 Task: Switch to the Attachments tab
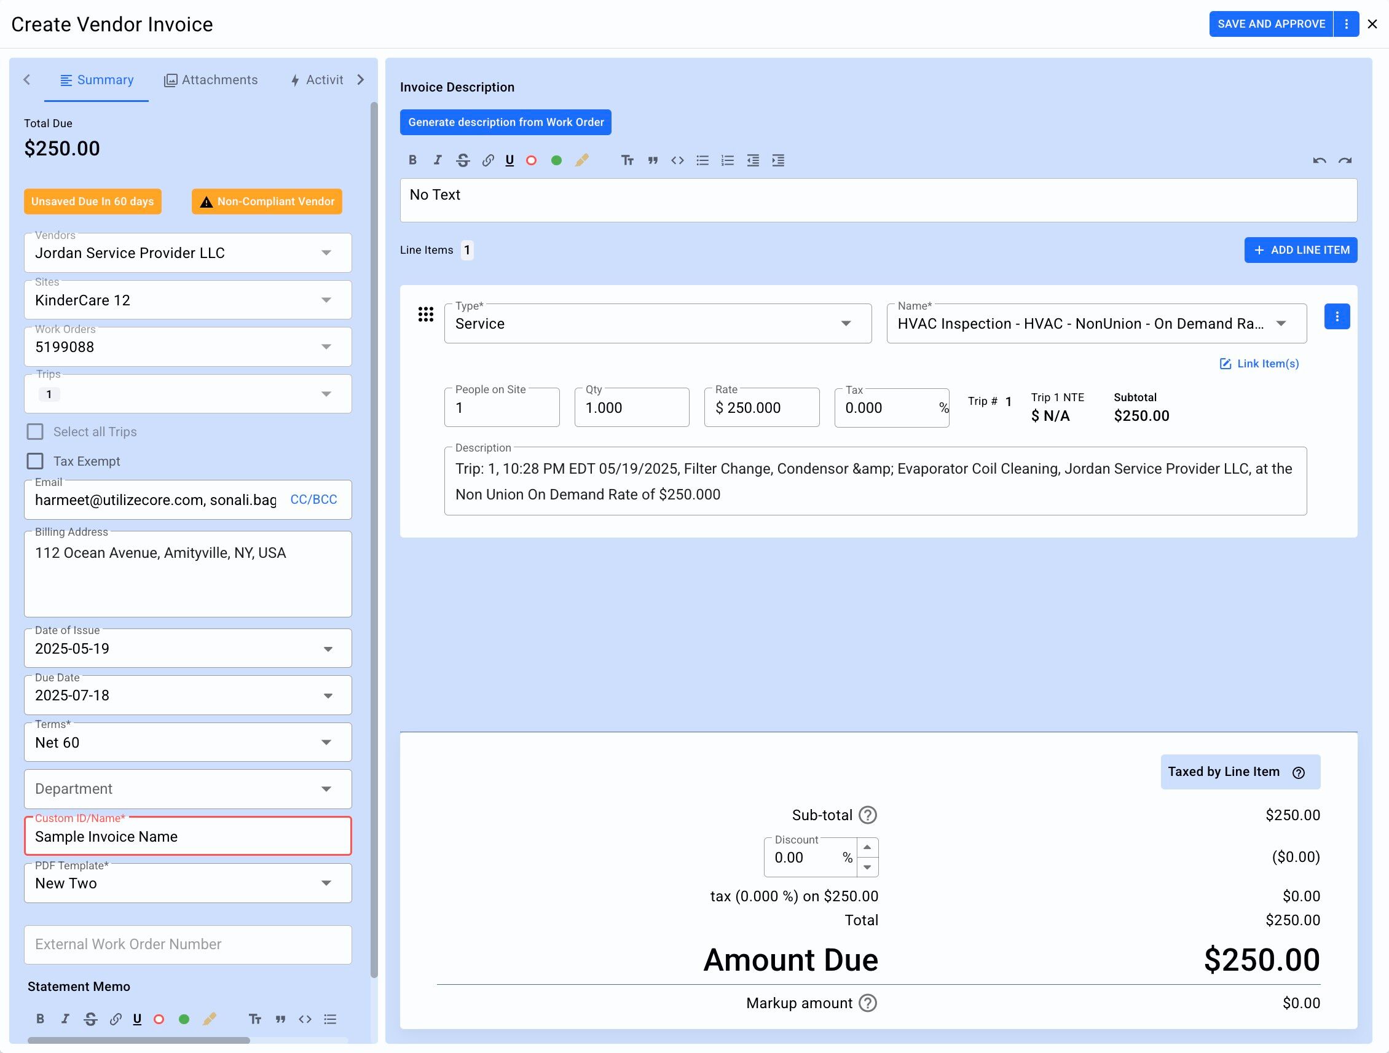[211, 80]
